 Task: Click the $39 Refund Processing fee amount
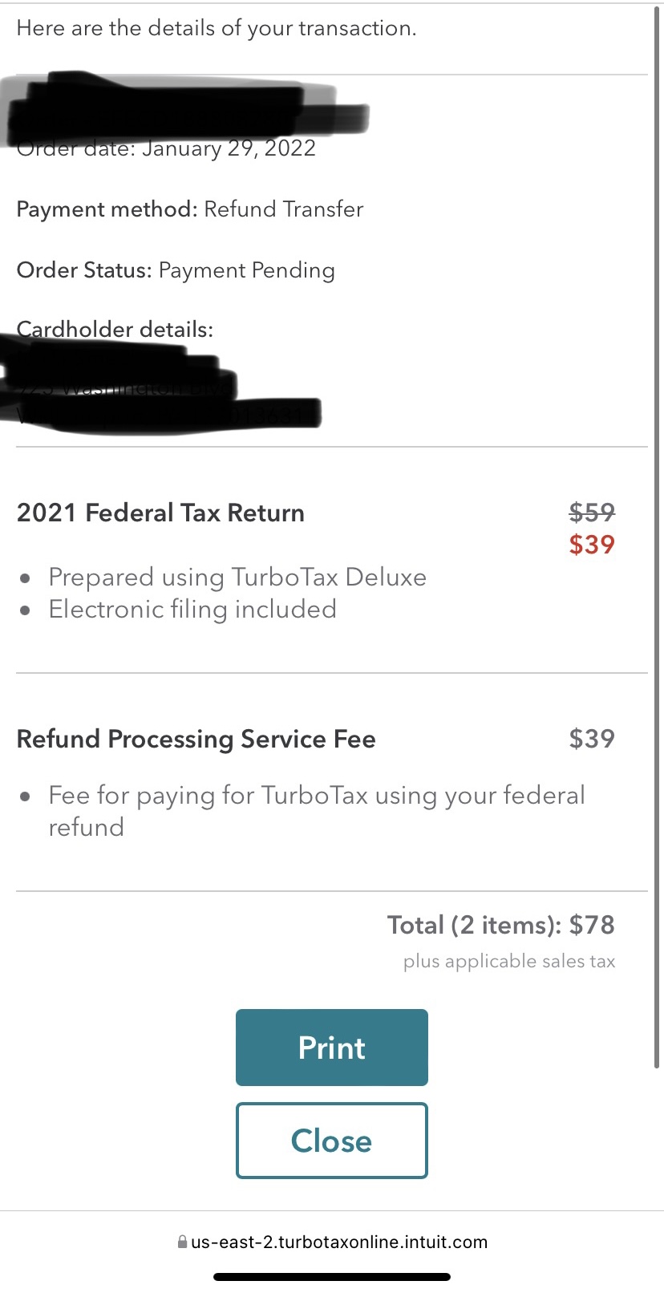coord(591,739)
